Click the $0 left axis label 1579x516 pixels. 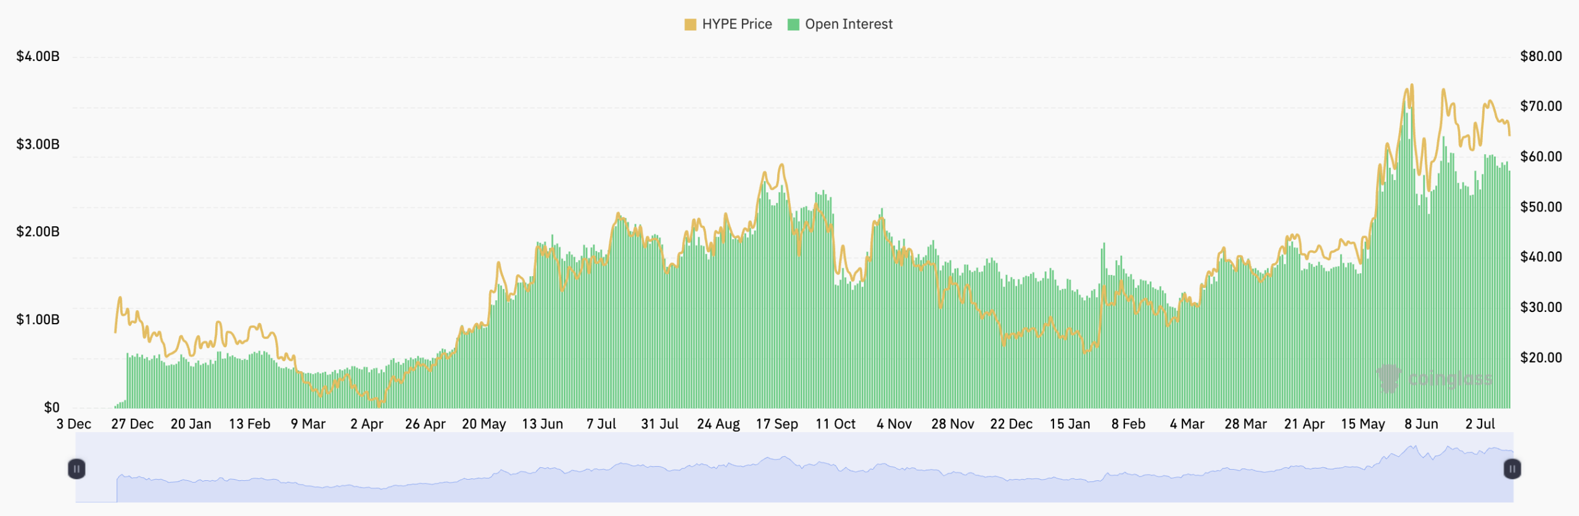point(52,407)
